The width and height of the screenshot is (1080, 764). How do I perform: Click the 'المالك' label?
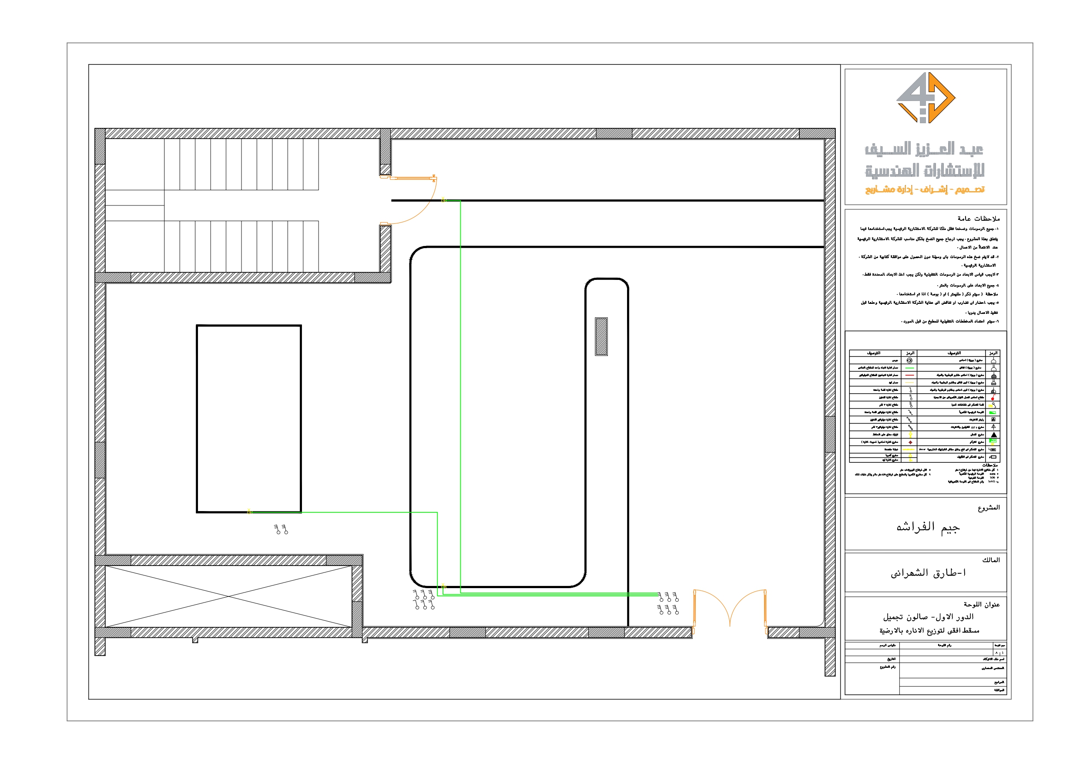(991, 560)
